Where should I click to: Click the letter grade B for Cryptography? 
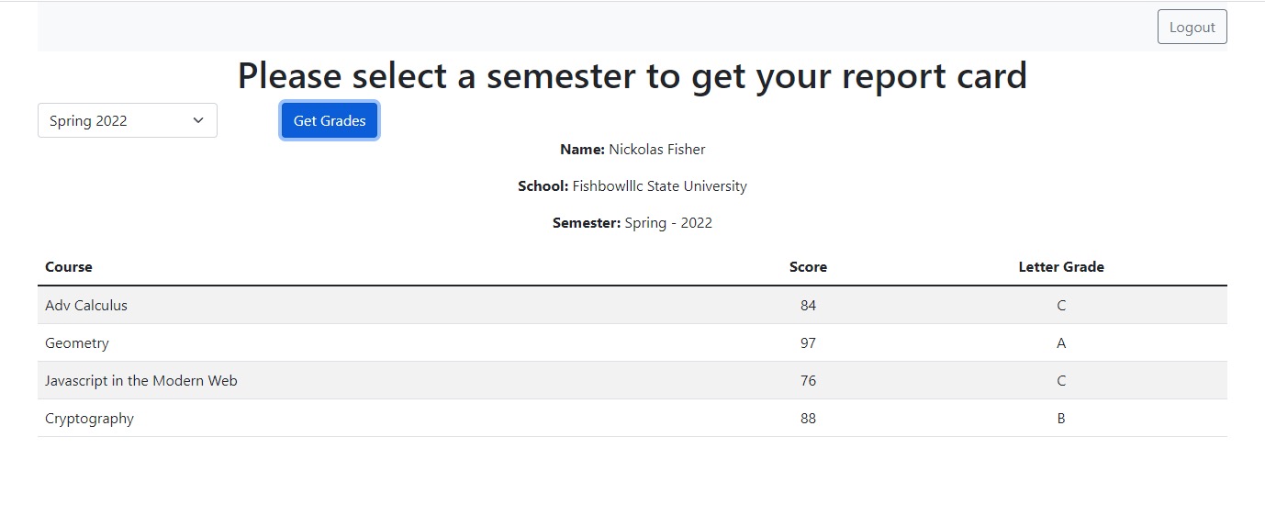tap(1061, 419)
